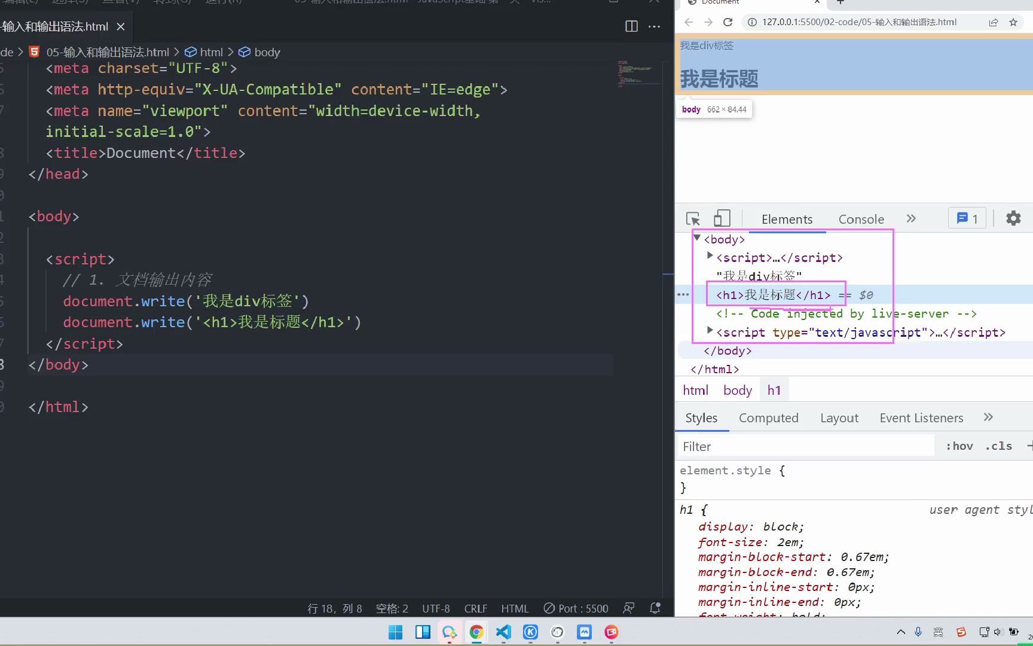The width and height of the screenshot is (1033, 646).
Task: View site information for 127.0.0.1
Action: (x=751, y=22)
